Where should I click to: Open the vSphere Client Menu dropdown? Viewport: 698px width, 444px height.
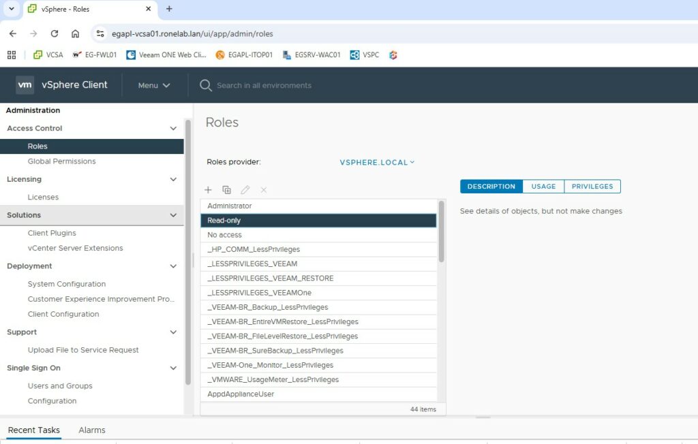(x=154, y=85)
